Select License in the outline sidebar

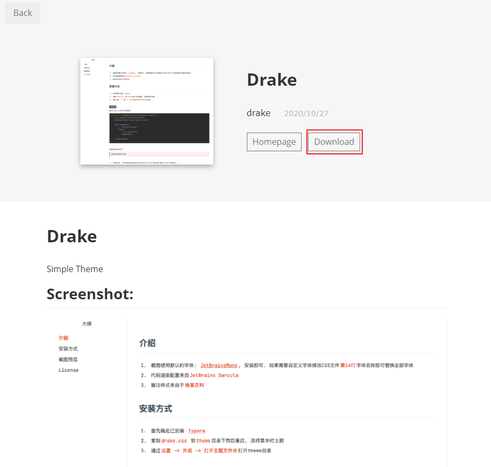tap(69, 370)
